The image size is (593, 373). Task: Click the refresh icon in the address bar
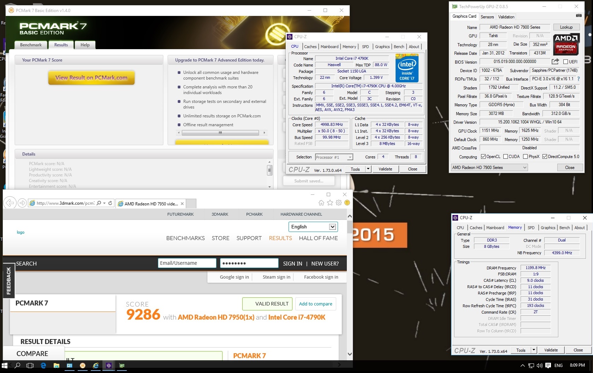[x=110, y=203]
